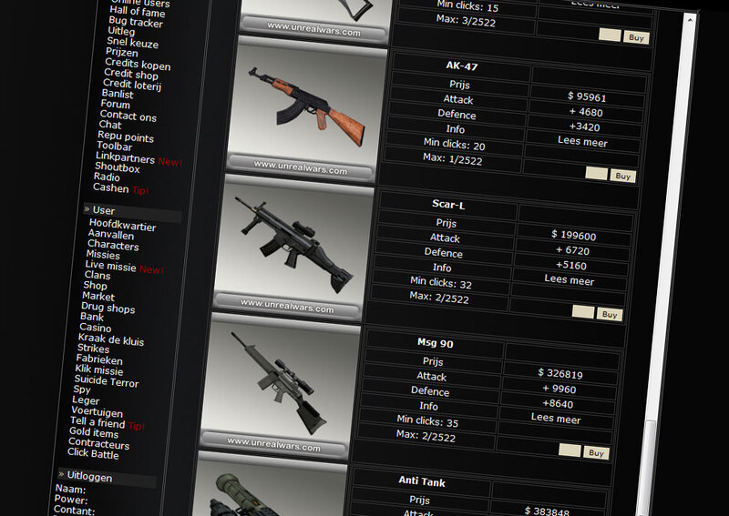Buy the Scar-L rifle

pyautogui.click(x=609, y=315)
